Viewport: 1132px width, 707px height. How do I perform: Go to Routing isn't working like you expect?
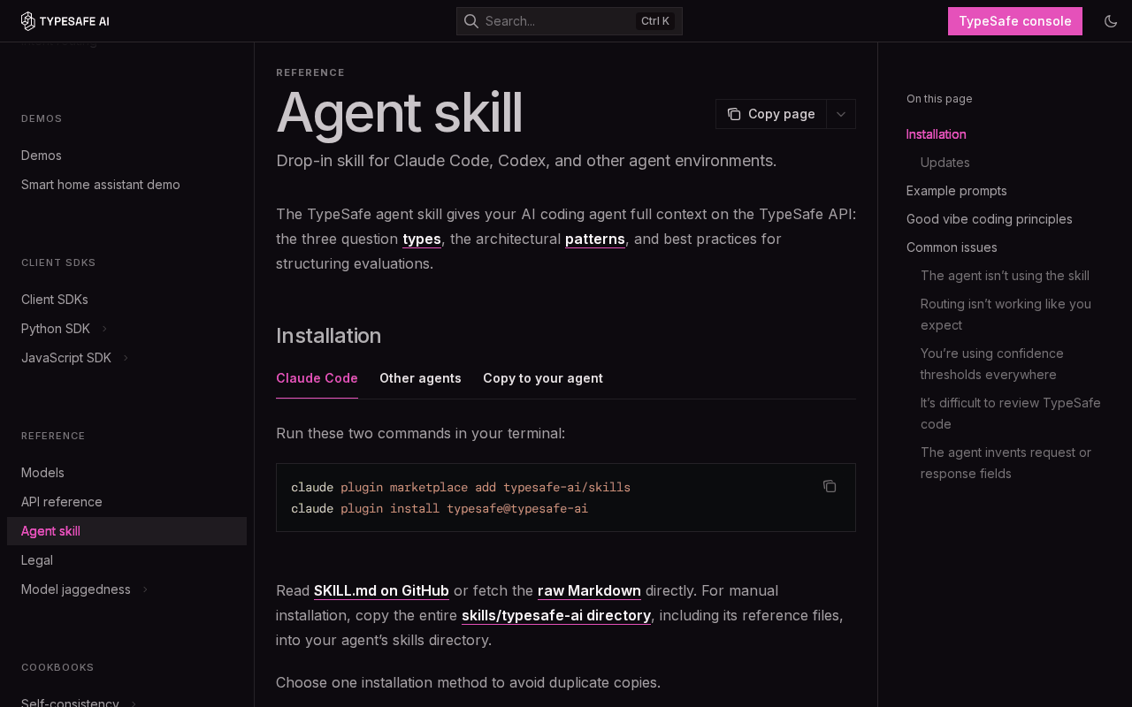(1006, 315)
